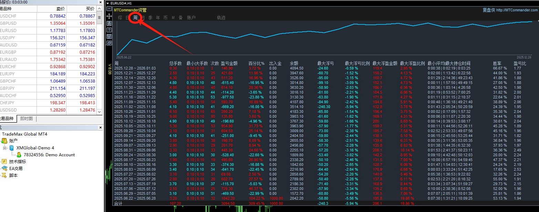Image resolution: width=539 pixels, height=212 pixels.
Task: Select 78324556: Demo Account in navigator
Action: coord(49,155)
